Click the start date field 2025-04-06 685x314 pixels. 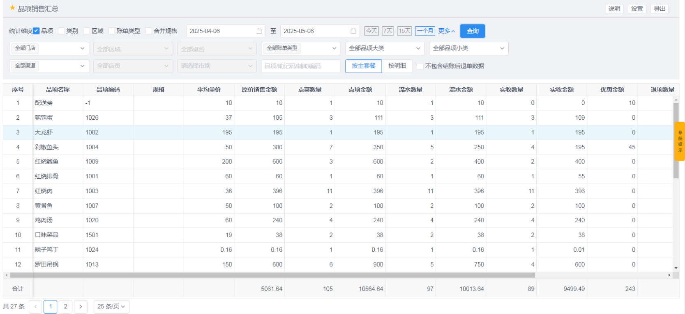[x=226, y=31]
